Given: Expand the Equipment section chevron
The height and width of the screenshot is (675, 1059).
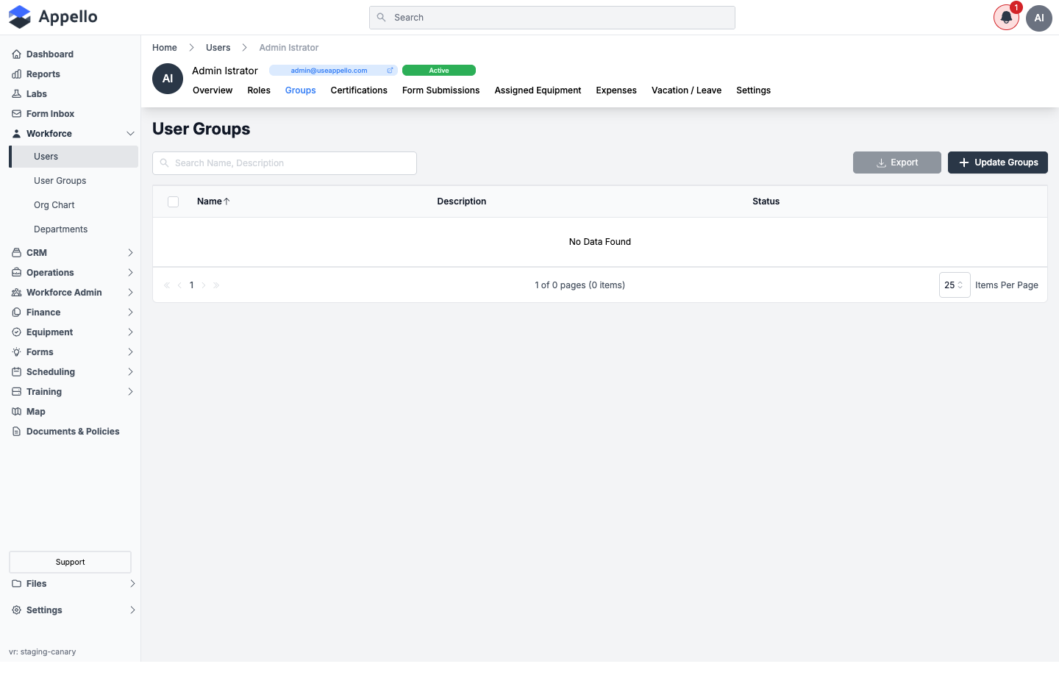Looking at the screenshot, I should [130, 332].
